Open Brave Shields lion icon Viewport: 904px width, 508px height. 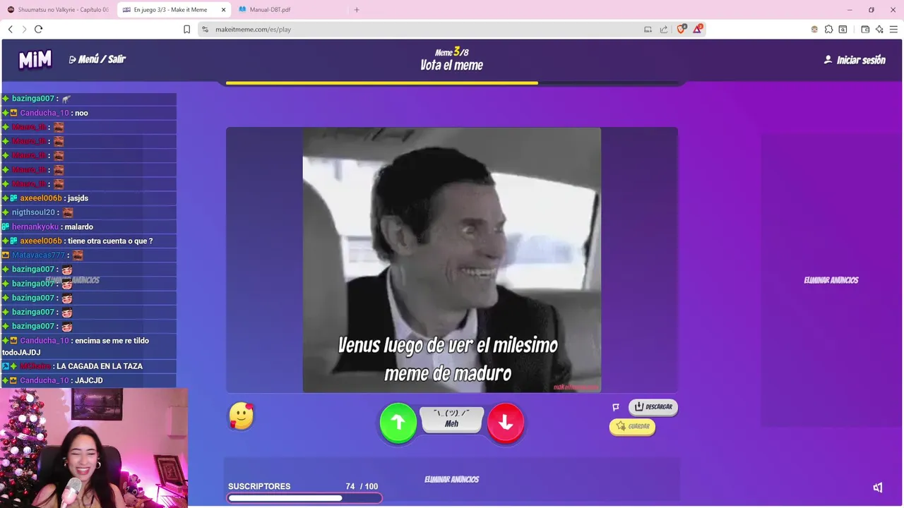[x=682, y=29]
